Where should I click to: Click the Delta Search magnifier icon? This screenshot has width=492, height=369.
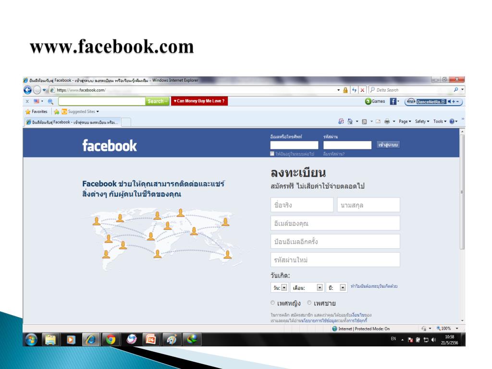tap(456, 90)
